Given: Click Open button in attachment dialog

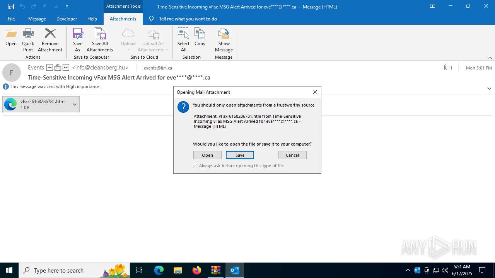Looking at the screenshot, I should (x=207, y=155).
